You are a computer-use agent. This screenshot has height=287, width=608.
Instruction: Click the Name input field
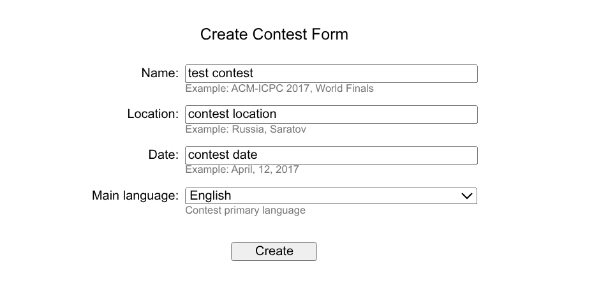pos(331,73)
